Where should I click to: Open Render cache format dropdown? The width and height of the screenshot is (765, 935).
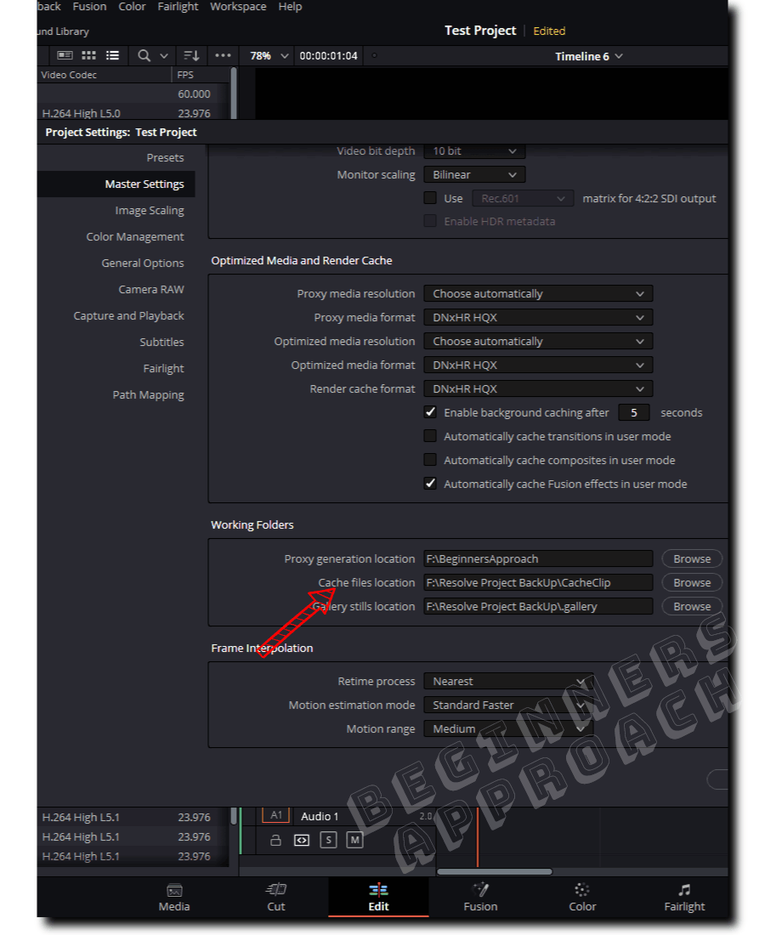click(538, 389)
